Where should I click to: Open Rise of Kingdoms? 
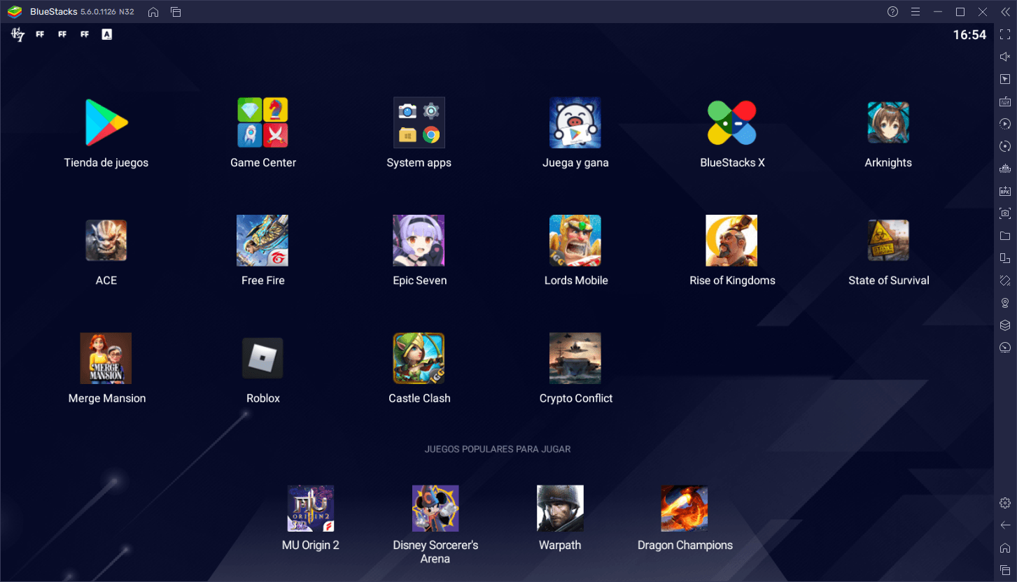point(732,241)
